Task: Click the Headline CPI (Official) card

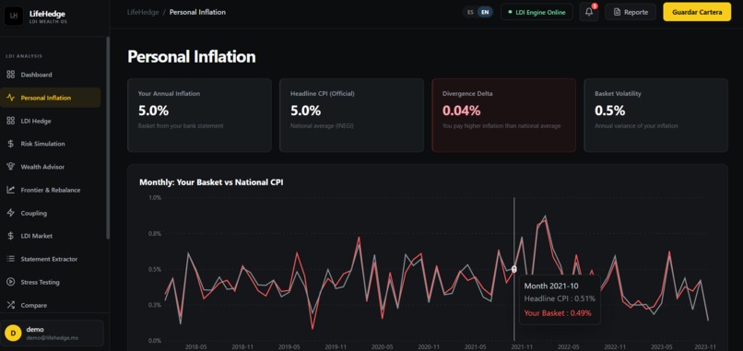Action: (x=351, y=115)
